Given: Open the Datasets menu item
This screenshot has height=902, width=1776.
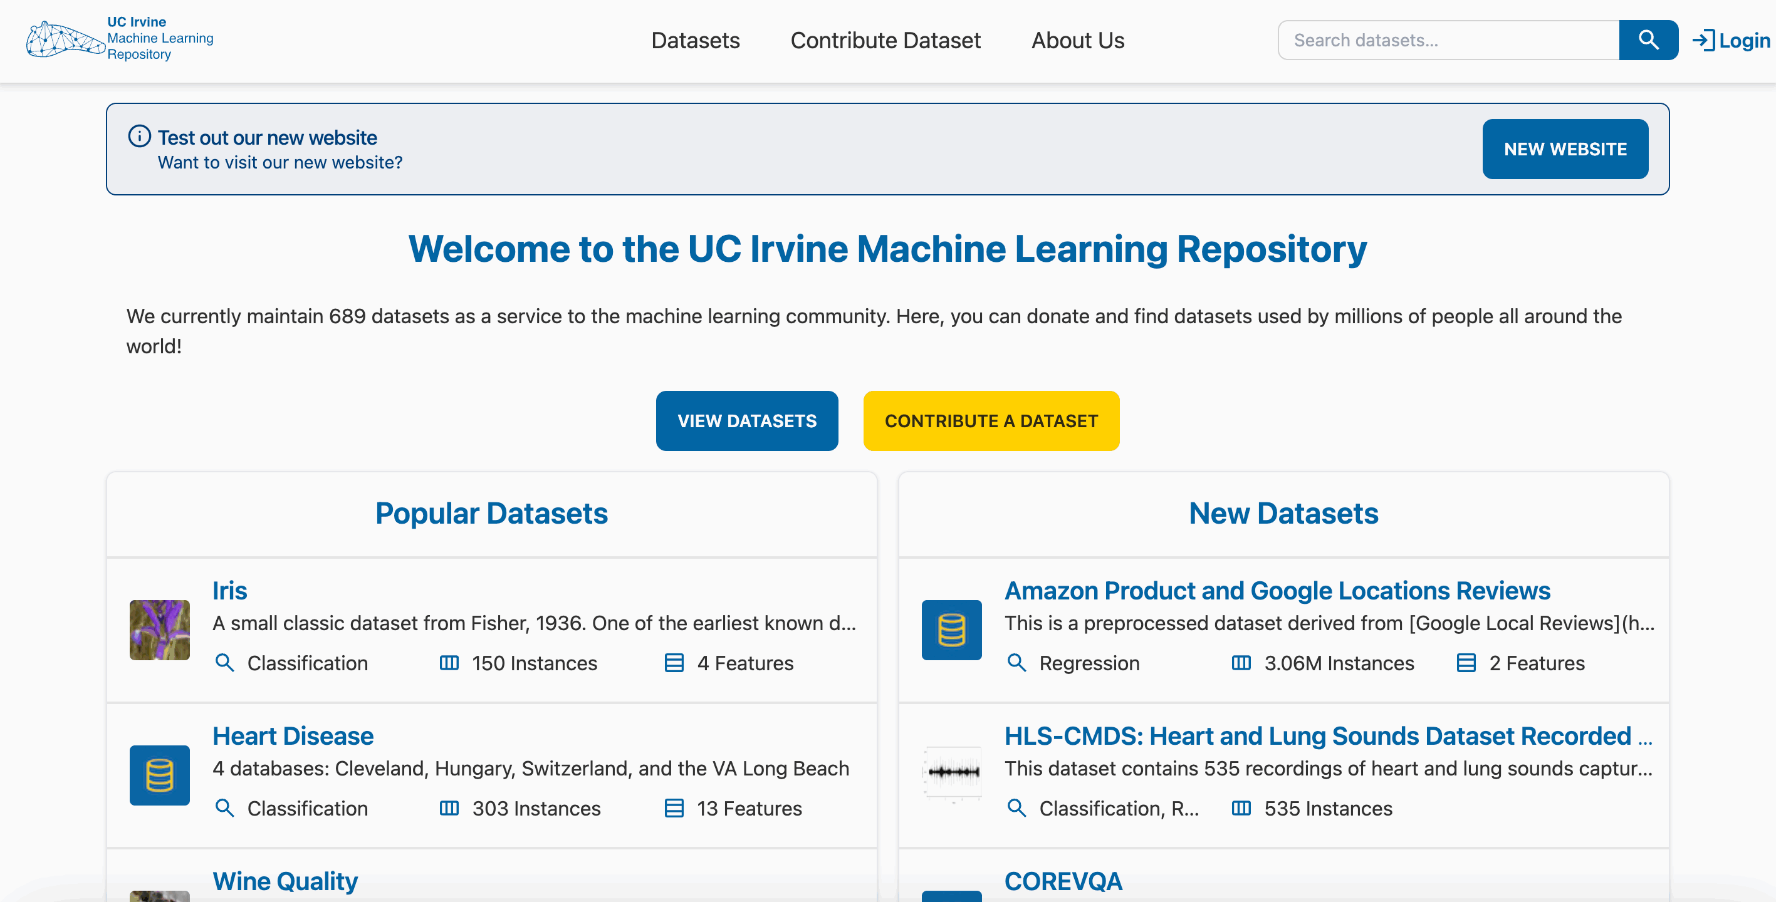Looking at the screenshot, I should [x=695, y=40].
